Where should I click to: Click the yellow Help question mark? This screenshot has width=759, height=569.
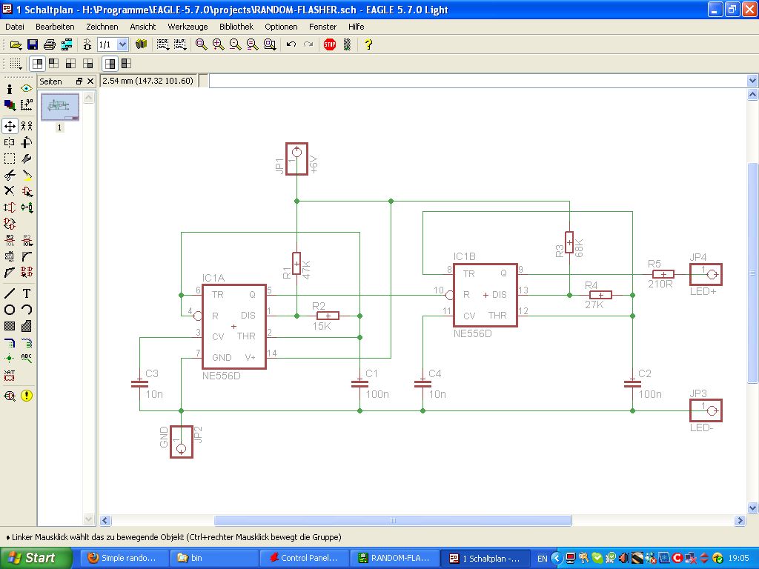pyautogui.click(x=368, y=44)
